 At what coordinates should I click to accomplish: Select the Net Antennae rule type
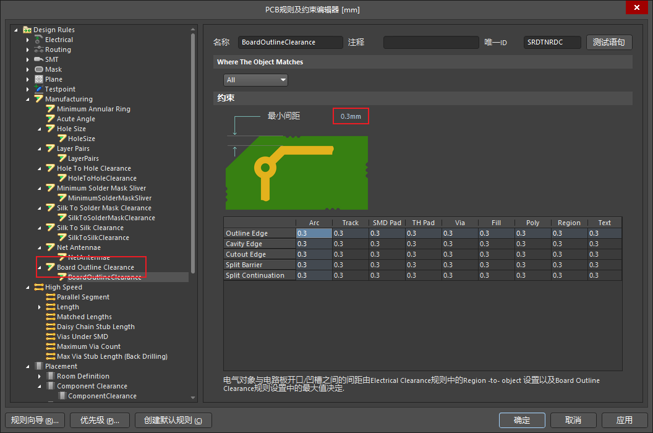[79, 247]
